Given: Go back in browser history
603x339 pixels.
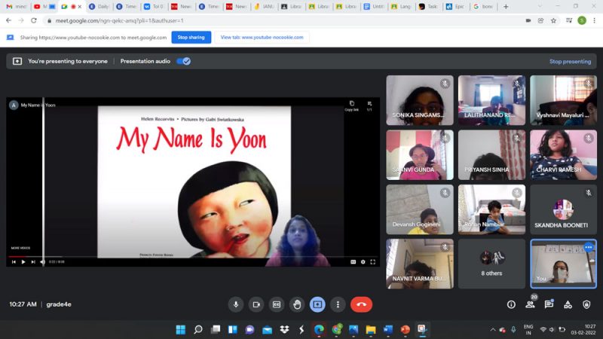Looking at the screenshot, I should 8,21.
